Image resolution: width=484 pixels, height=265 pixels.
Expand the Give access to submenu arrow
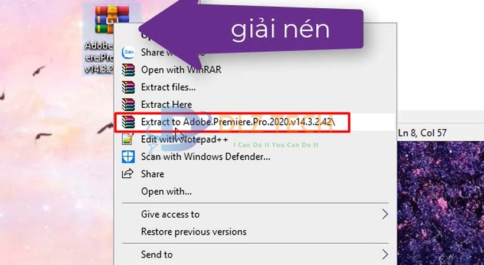(385, 214)
